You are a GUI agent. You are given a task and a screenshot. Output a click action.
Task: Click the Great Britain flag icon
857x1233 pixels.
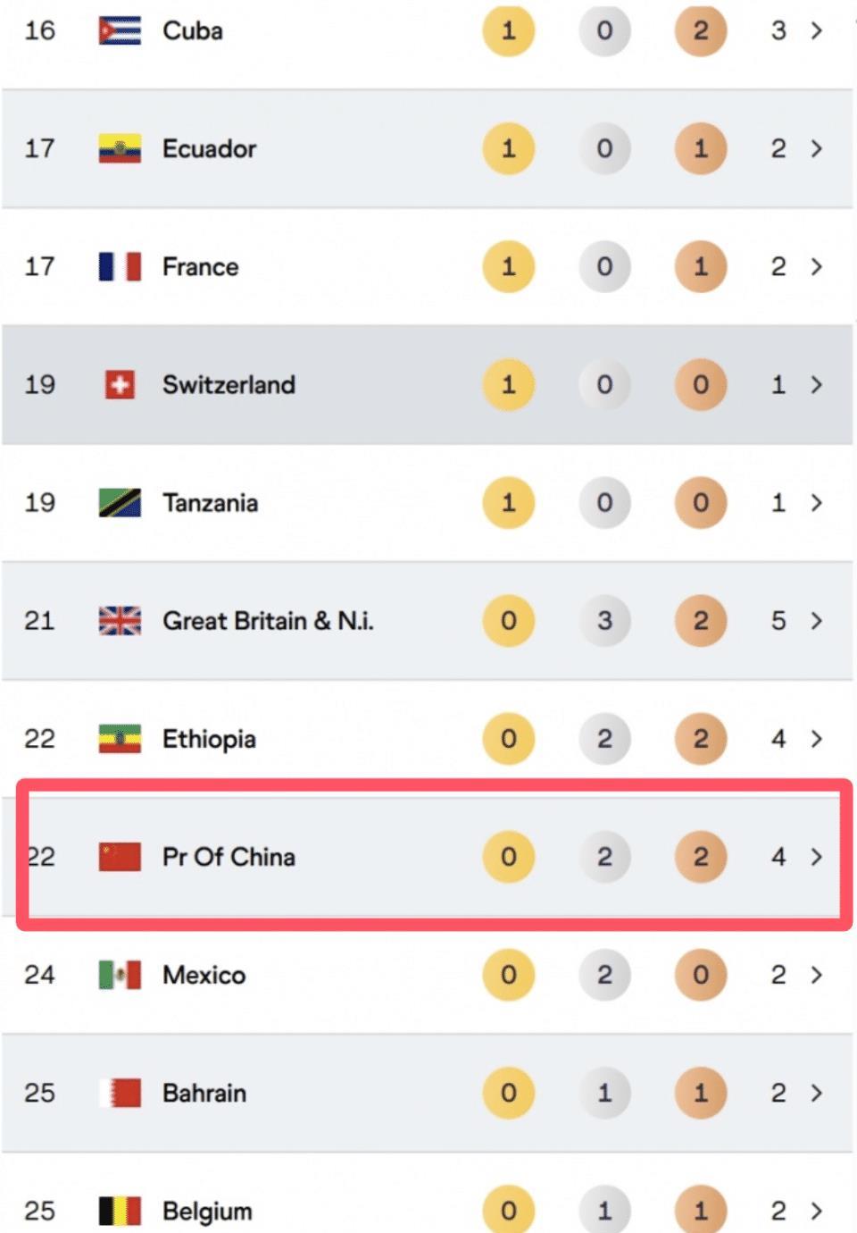coord(120,621)
